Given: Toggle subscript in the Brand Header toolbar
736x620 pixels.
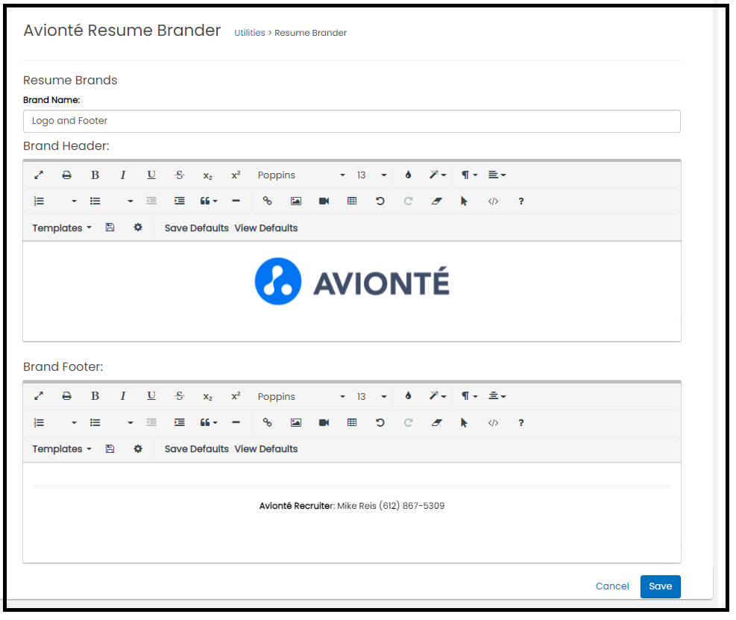Looking at the screenshot, I should click(207, 175).
